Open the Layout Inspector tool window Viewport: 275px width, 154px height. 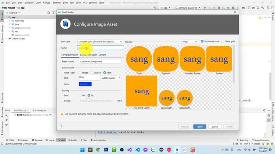[260, 140]
